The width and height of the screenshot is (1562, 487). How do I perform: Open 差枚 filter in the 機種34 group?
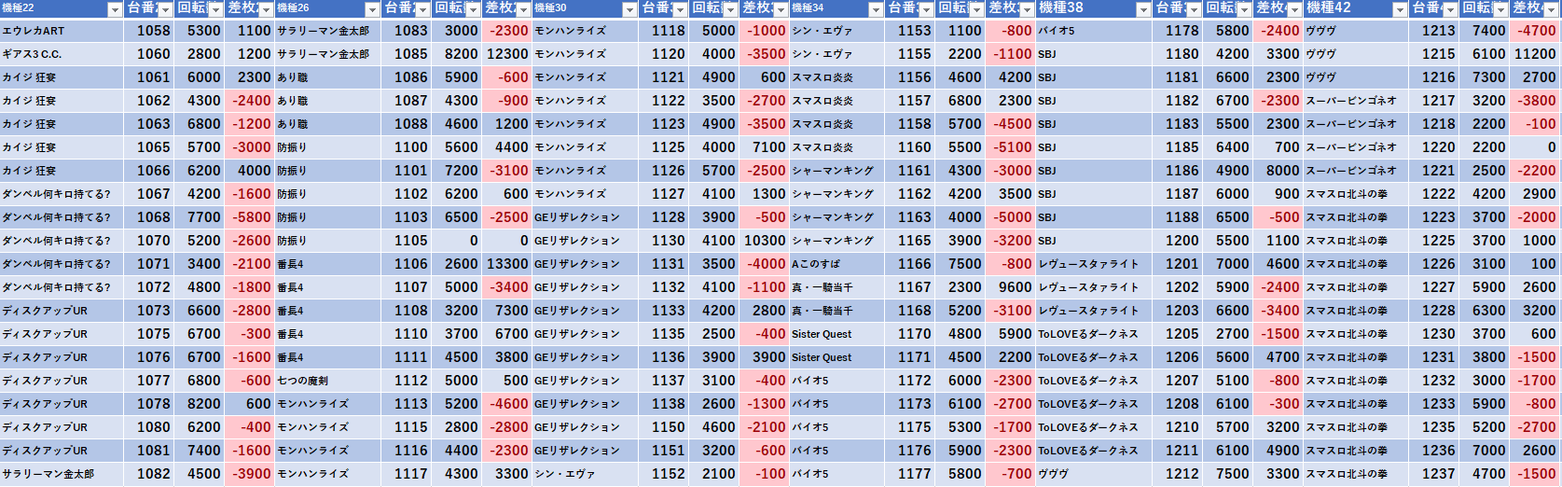(x=1027, y=9)
